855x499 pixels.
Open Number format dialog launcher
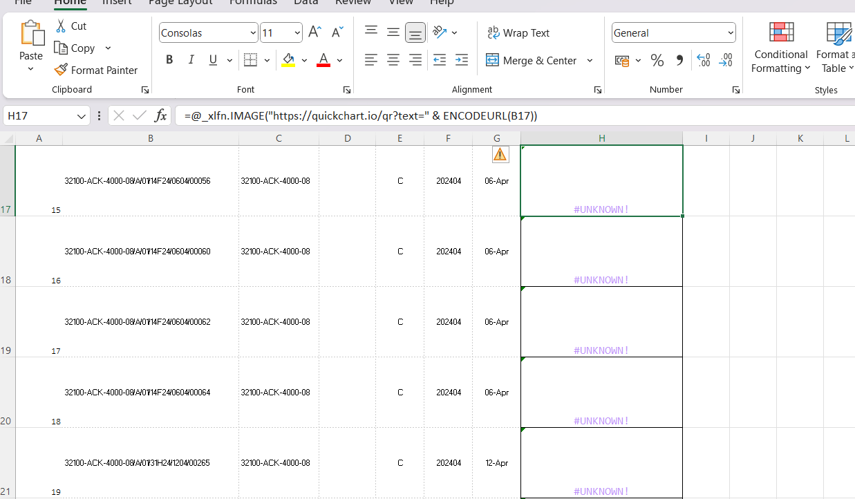click(736, 90)
